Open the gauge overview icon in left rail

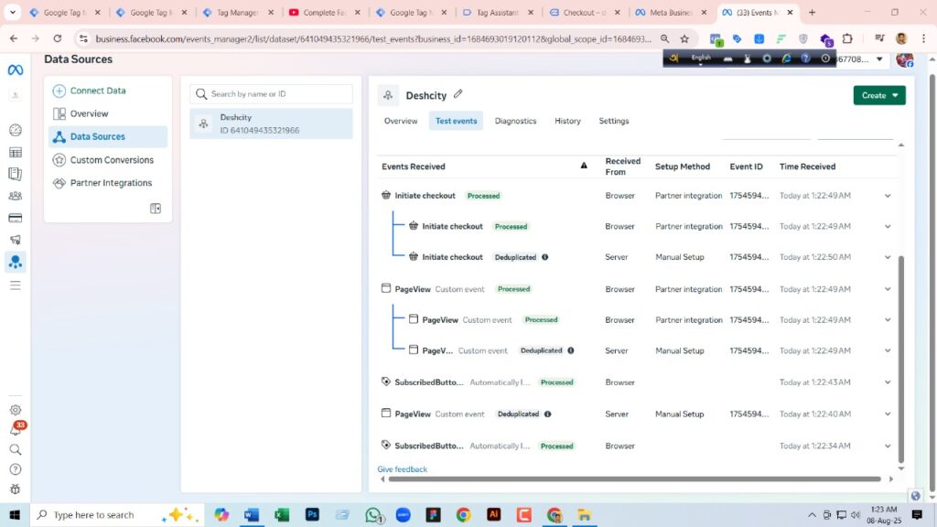pos(16,130)
